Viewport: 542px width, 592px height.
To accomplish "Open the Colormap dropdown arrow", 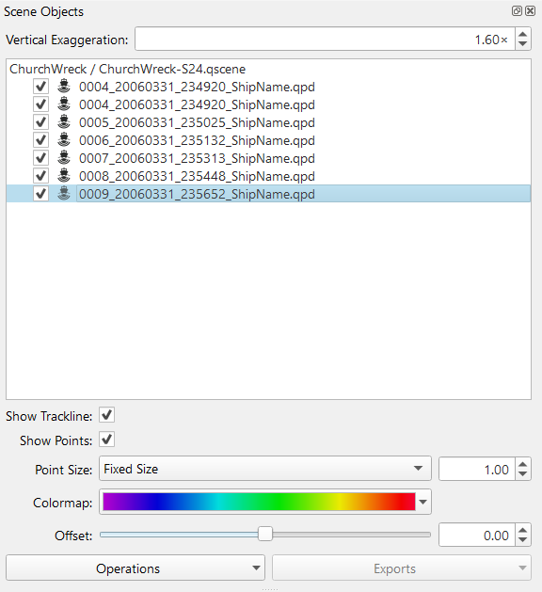I will click(423, 502).
